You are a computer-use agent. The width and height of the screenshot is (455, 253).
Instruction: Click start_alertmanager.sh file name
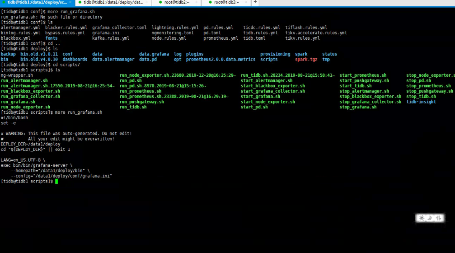tap(267, 81)
